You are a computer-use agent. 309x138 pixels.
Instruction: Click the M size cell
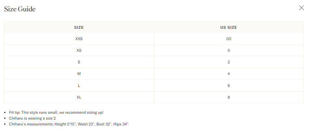(x=79, y=74)
